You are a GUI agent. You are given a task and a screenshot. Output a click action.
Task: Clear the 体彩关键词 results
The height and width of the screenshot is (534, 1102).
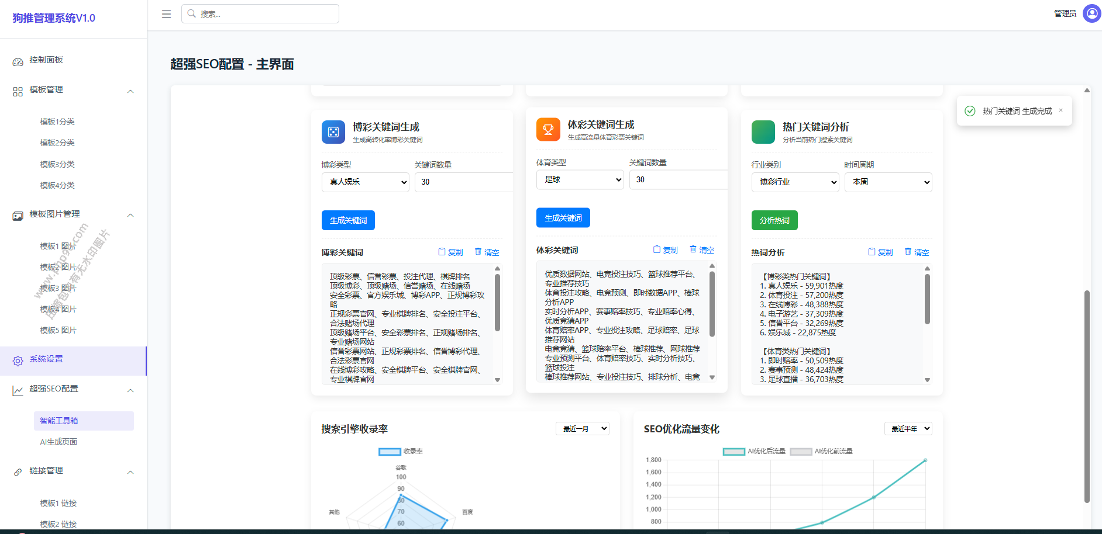[x=701, y=250]
